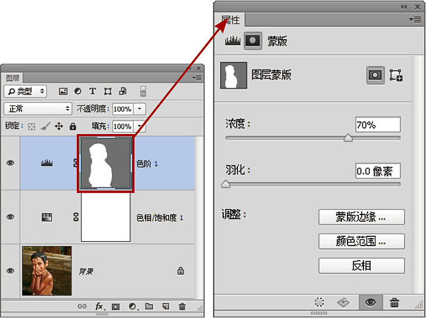Select the lock position move icon
Screen dimensions: 426x318
(x=59, y=126)
